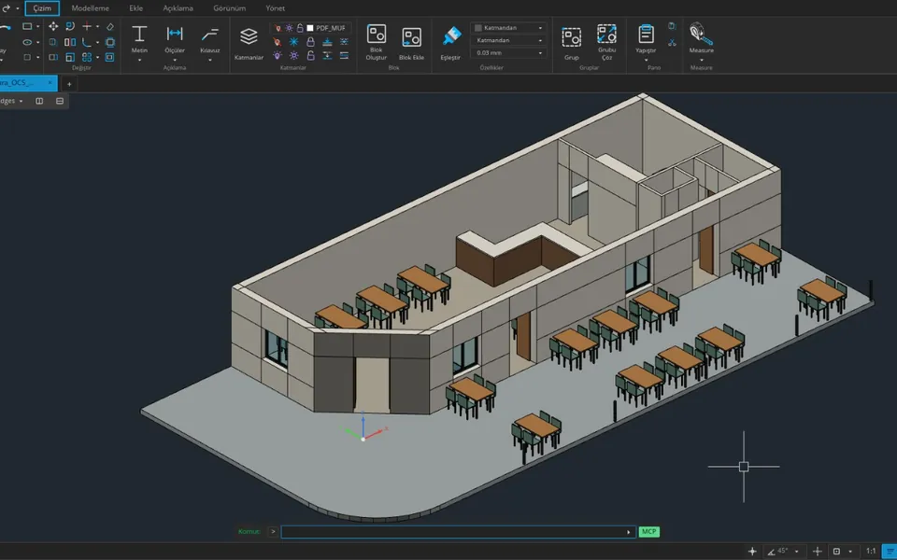Screen dimensions: 897x560
Task: Click the Blok Ekle button
Action: click(411, 44)
